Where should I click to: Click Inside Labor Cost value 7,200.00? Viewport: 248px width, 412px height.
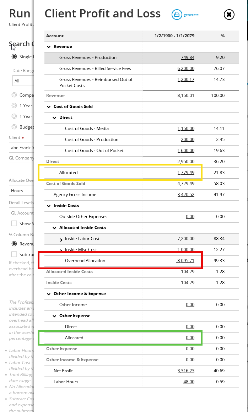click(x=186, y=239)
